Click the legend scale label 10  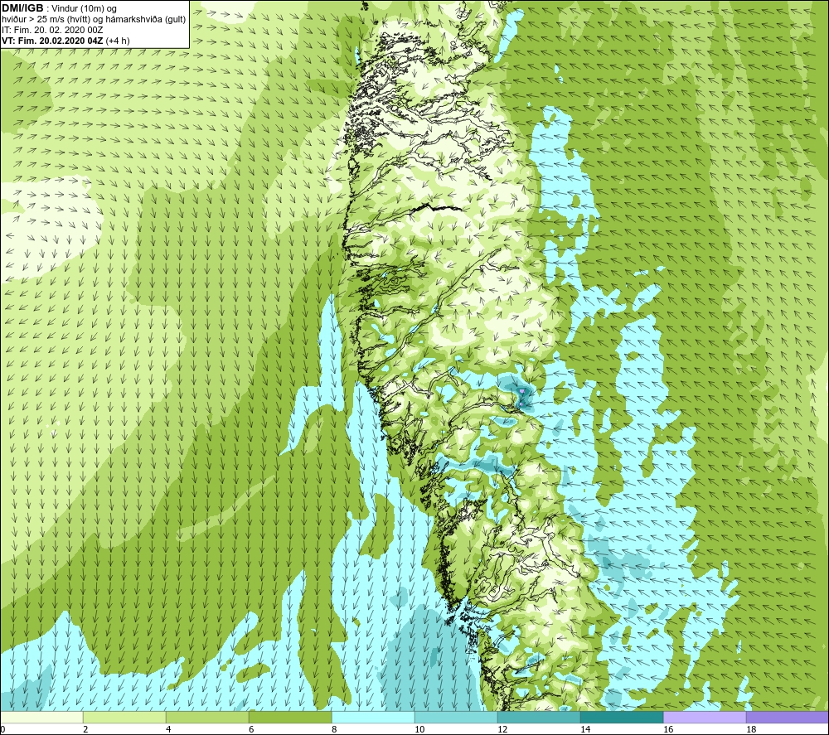point(419,729)
